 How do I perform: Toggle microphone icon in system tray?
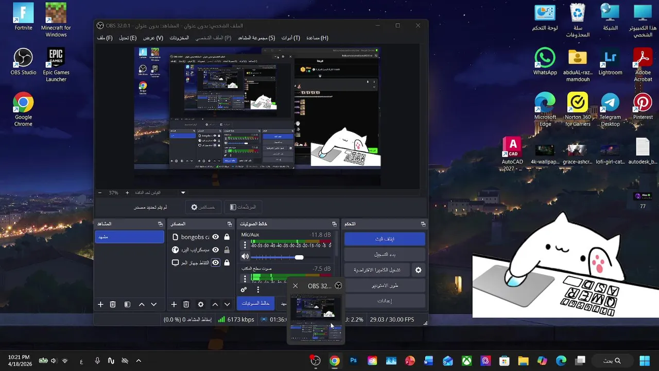point(97,361)
